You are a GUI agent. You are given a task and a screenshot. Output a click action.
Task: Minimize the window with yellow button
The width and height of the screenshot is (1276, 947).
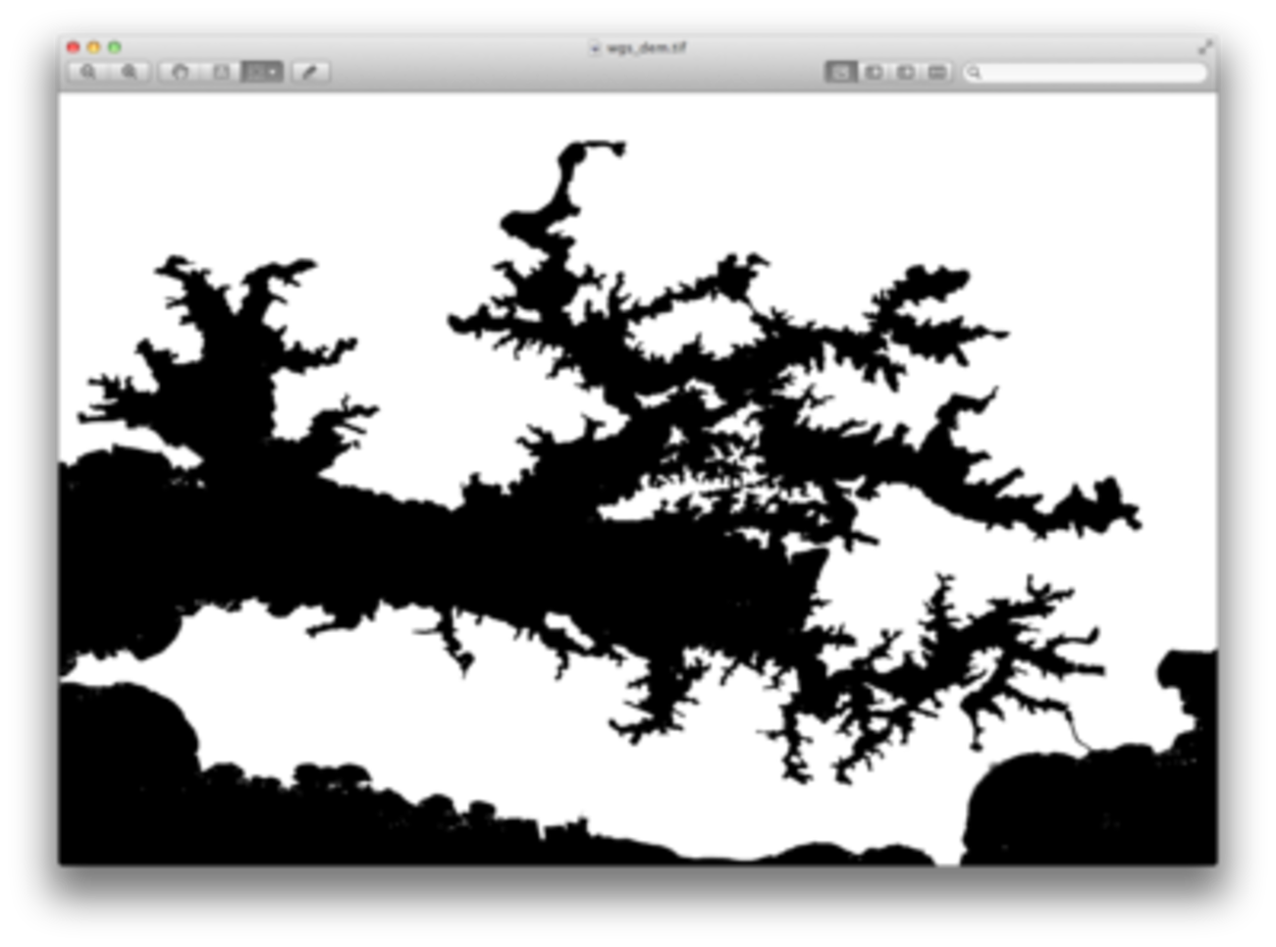pos(94,47)
